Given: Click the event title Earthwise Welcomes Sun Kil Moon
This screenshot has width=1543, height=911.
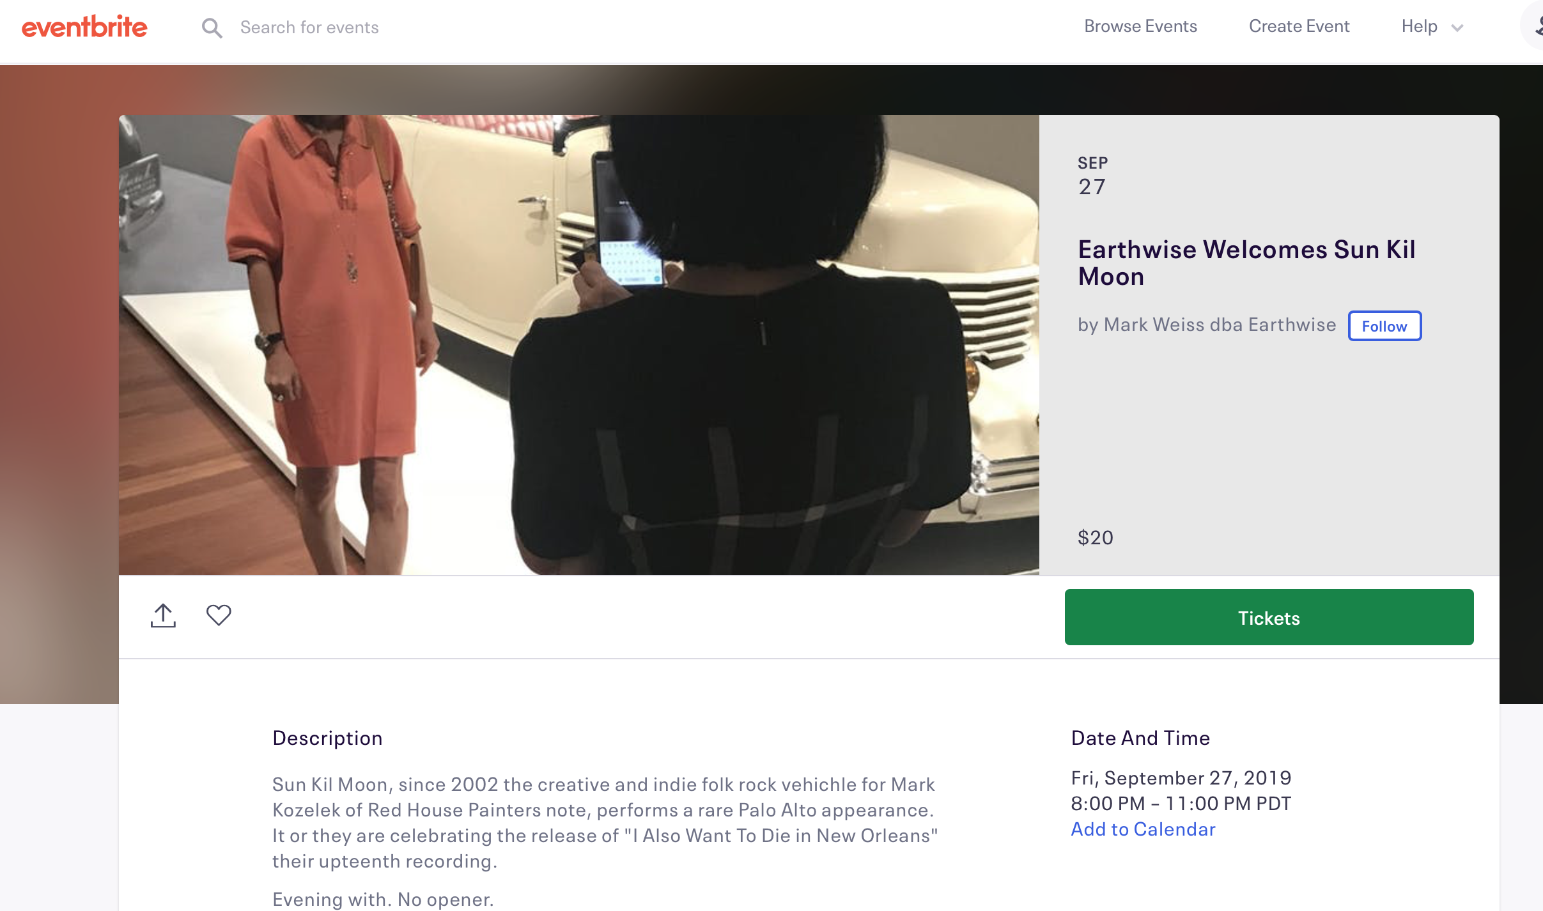Looking at the screenshot, I should coord(1246,263).
